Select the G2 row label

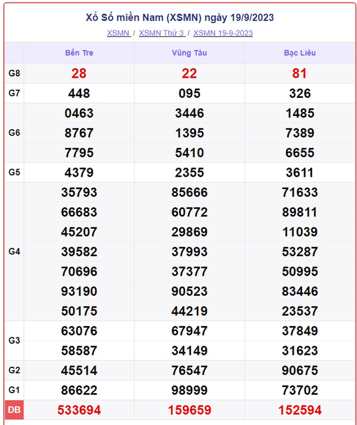tap(14, 370)
